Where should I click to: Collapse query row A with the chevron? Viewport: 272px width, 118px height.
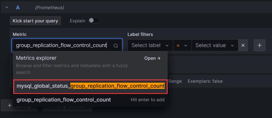coord(7,7)
